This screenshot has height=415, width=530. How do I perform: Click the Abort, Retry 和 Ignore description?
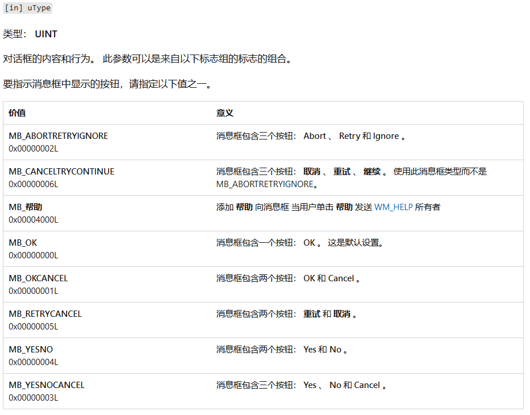311,136
